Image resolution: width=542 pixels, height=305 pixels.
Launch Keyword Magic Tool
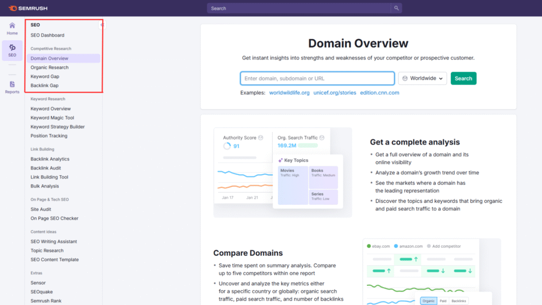[52, 118]
